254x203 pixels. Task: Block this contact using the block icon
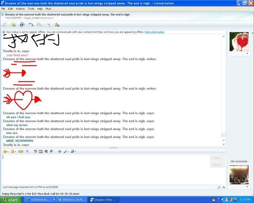click(57, 24)
